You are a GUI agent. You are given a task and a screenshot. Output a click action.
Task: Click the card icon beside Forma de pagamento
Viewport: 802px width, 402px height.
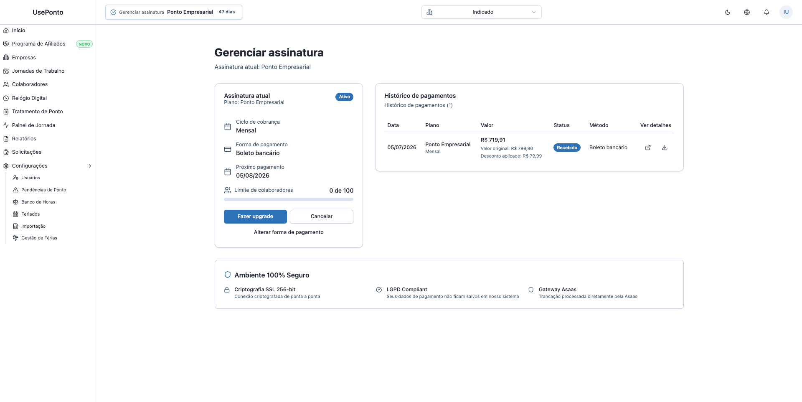pos(228,149)
